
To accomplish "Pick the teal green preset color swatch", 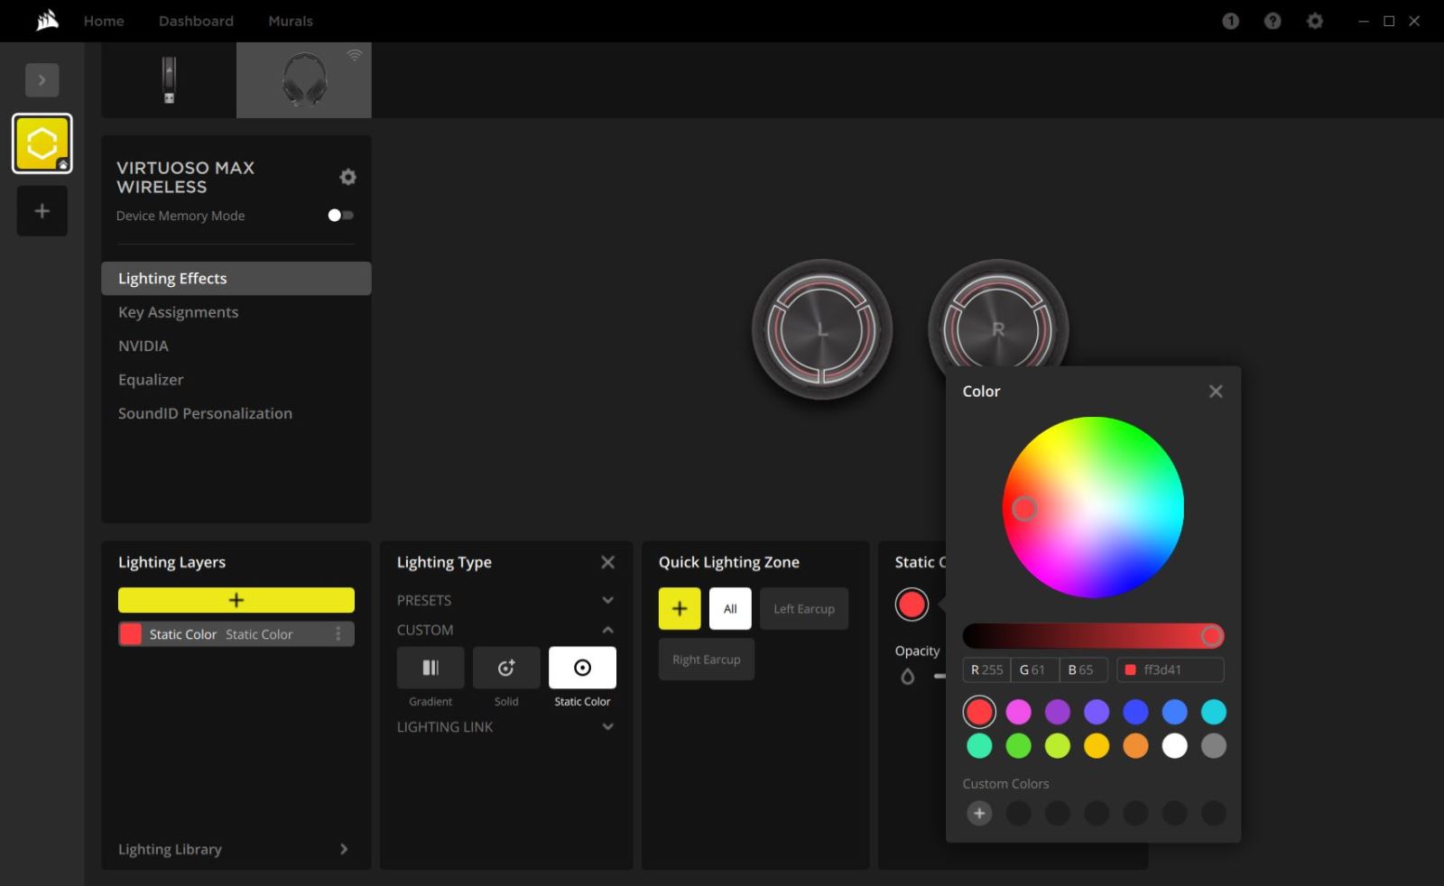I will [x=979, y=745].
